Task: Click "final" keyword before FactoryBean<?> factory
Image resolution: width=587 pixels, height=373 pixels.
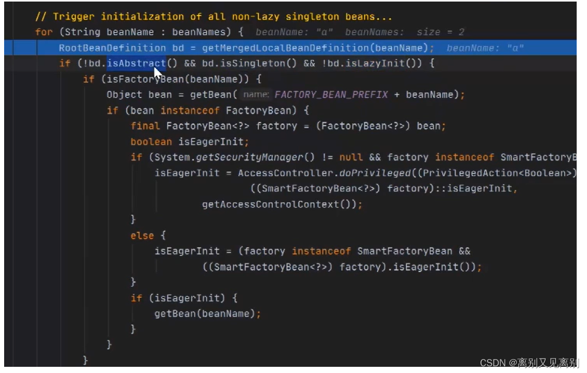Action: [x=145, y=126]
